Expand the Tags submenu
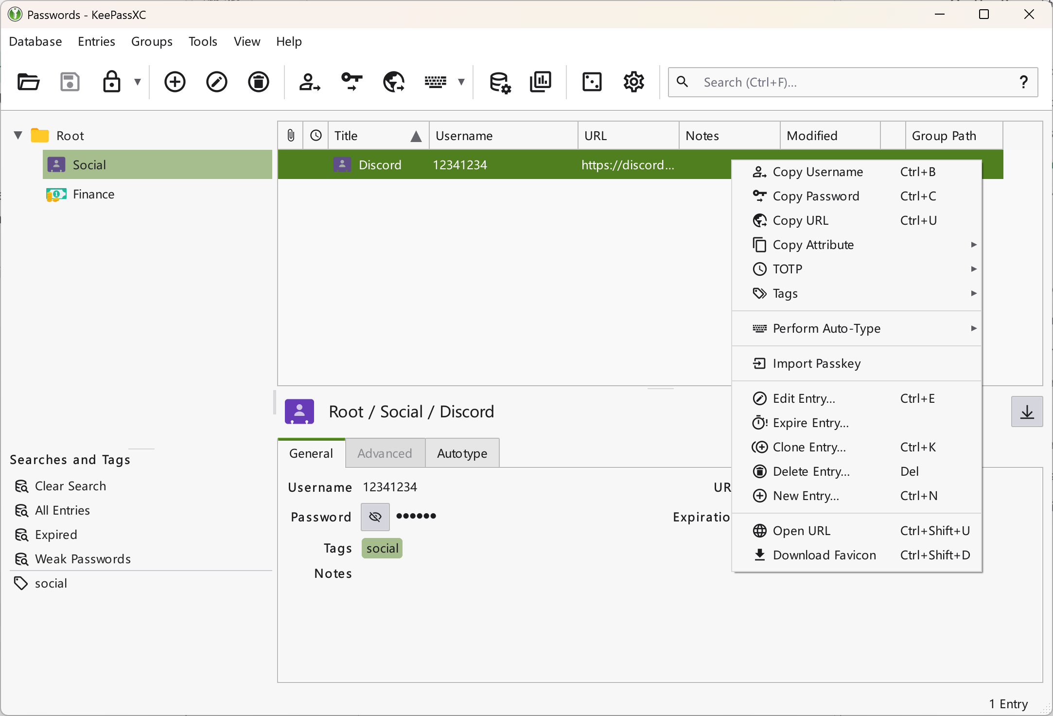This screenshot has width=1053, height=716. tap(857, 293)
